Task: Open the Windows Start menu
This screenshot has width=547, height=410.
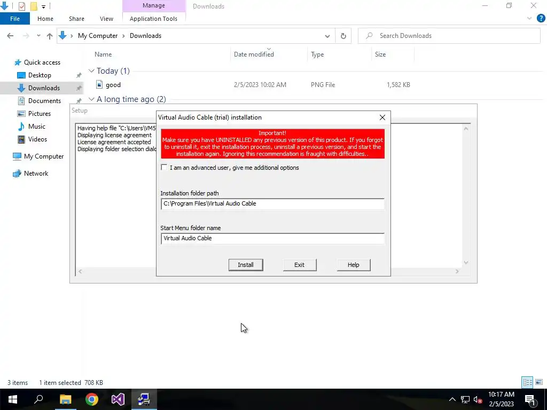Action: point(13,399)
